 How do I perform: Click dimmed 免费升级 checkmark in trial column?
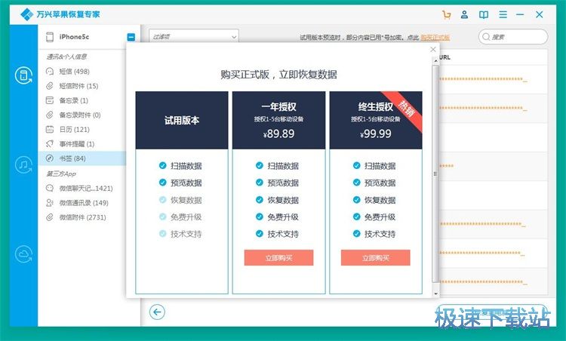(163, 217)
